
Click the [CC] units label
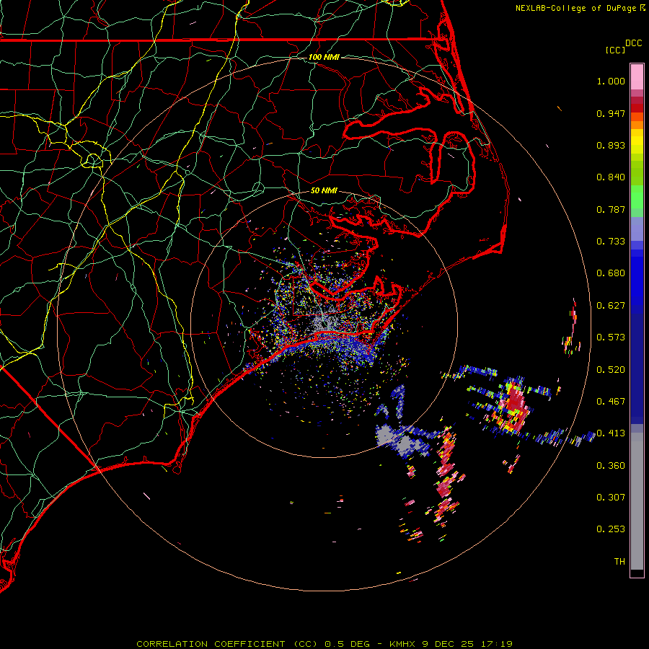click(614, 50)
